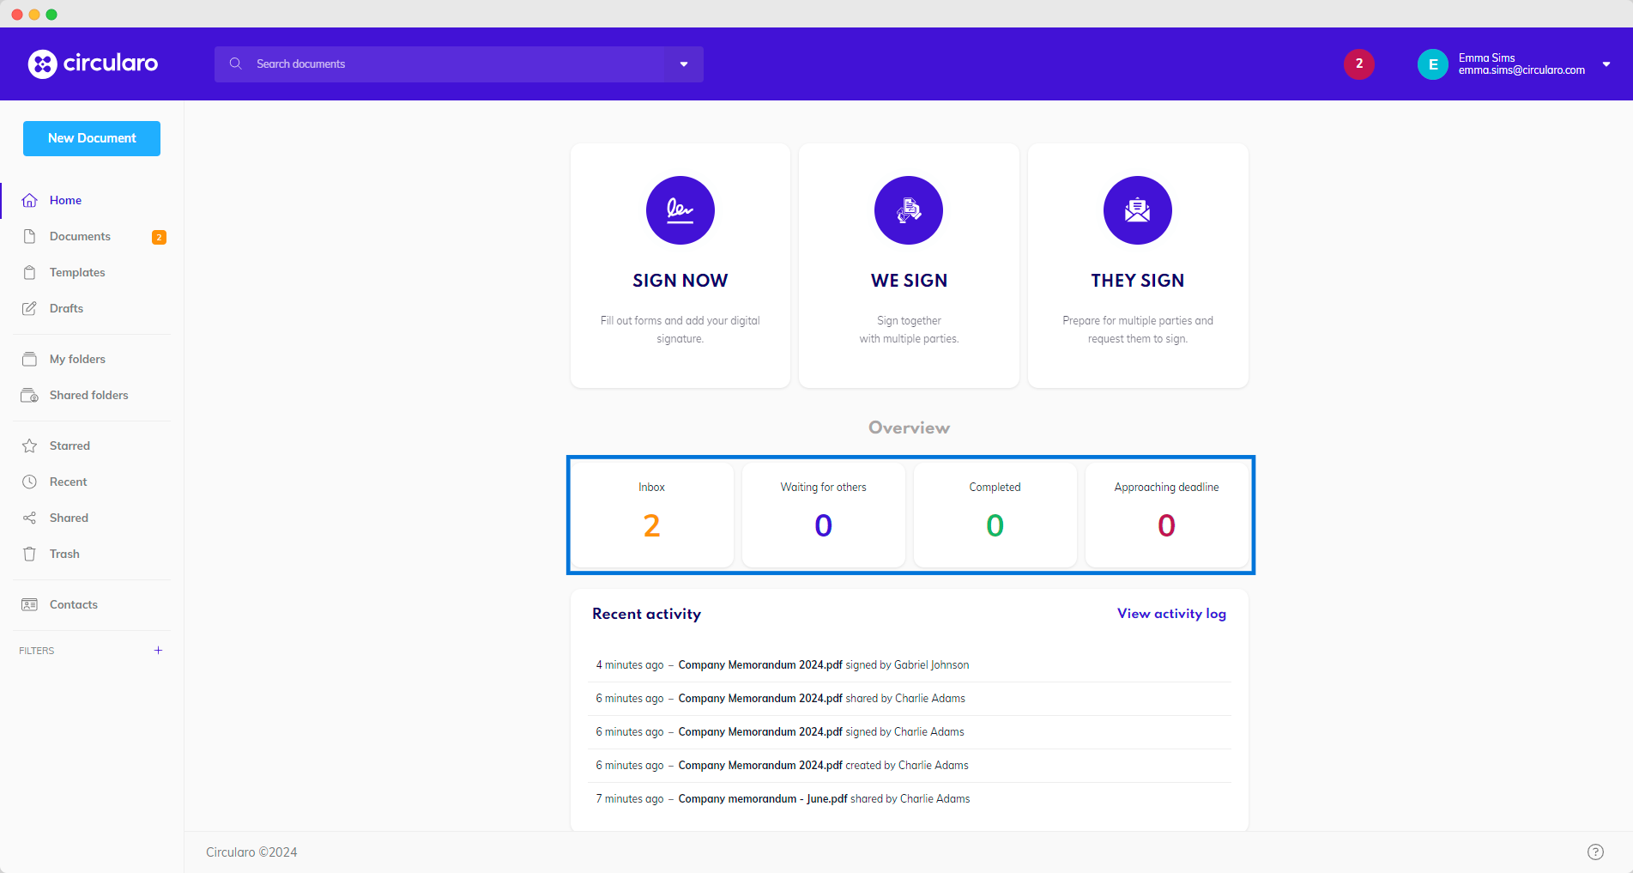
Task: Open View activity log link
Action: [1171, 614]
